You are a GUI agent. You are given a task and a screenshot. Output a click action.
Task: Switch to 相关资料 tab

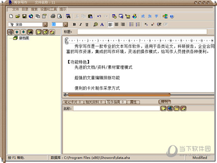(94, 102)
